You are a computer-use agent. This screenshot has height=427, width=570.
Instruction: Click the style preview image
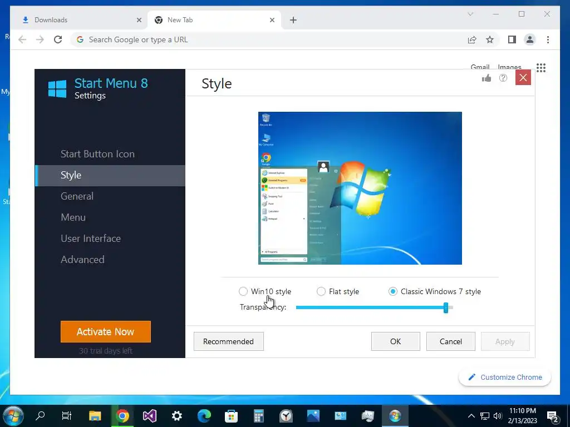point(360,188)
